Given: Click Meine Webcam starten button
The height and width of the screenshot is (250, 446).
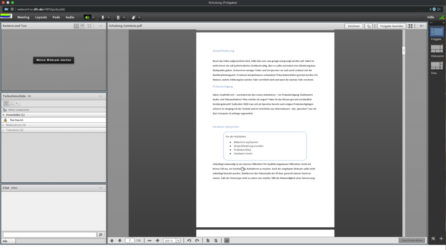Looking at the screenshot, I should [x=54, y=60].
